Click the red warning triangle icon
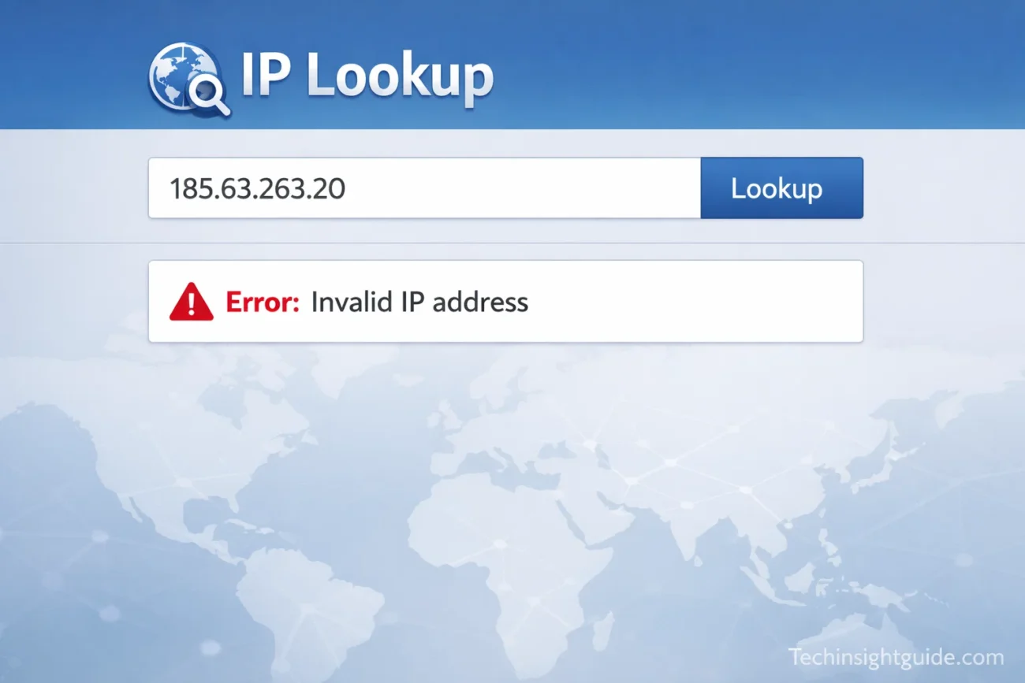The height and width of the screenshot is (683, 1025). (x=192, y=302)
